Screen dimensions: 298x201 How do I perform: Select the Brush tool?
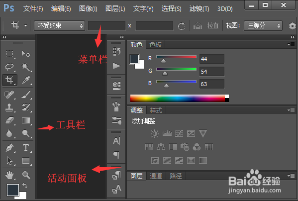click(x=26, y=95)
